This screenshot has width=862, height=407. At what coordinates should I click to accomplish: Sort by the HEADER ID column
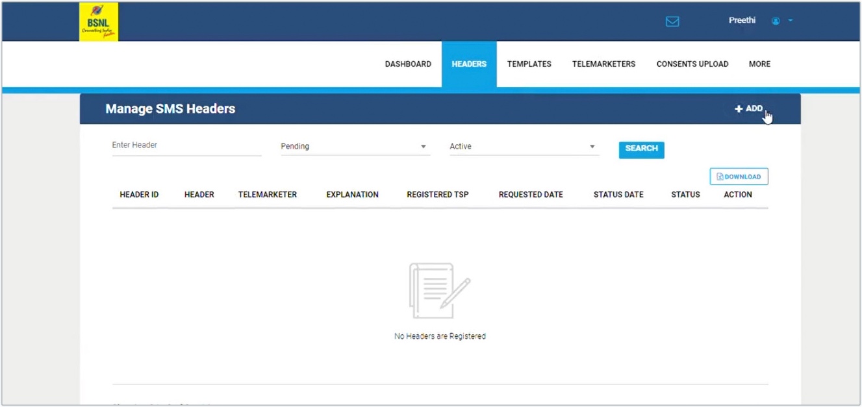tap(138, 194)
